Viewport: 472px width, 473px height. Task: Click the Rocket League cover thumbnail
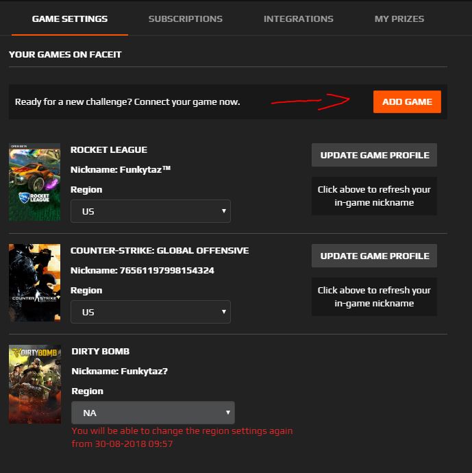point(34,182)
